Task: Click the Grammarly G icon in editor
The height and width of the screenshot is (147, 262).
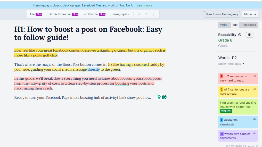Action: 164,97
